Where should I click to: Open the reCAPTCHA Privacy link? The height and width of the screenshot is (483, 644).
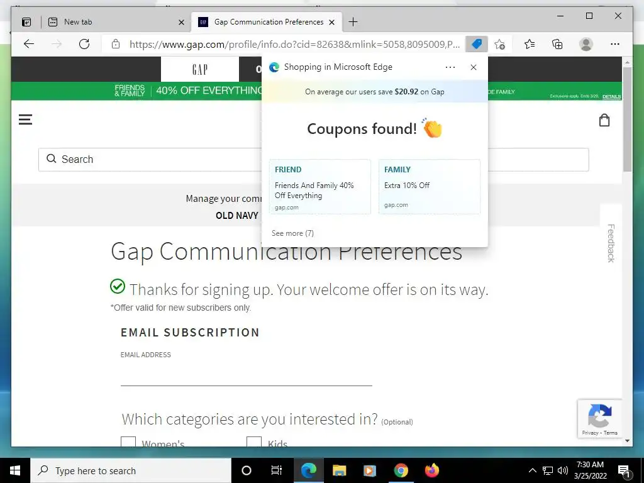590,433
